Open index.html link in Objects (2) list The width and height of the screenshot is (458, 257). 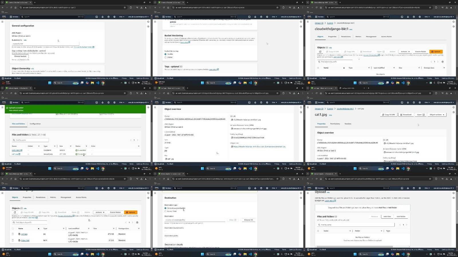tap(25, 240)
